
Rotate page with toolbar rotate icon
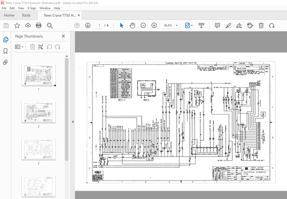[272, 25]
